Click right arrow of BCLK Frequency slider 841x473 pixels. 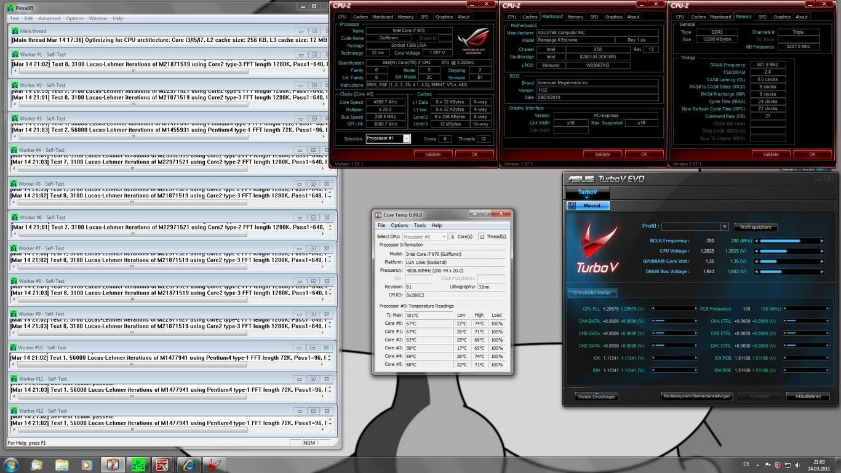coord(822,241)
